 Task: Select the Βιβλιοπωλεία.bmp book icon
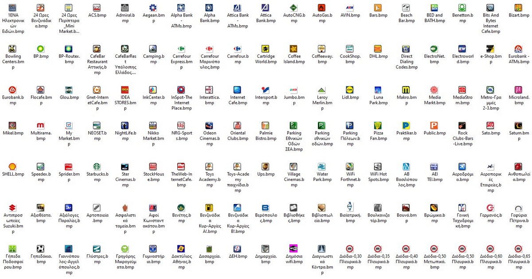(x=321, y=208)
